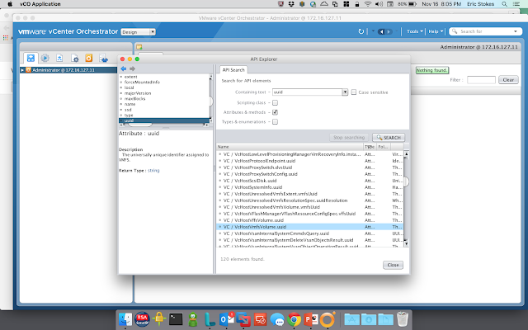This screenshot has height=330, width=528.
Task: Select the forceMountedInfo attribute
Action: click(142, 82)
